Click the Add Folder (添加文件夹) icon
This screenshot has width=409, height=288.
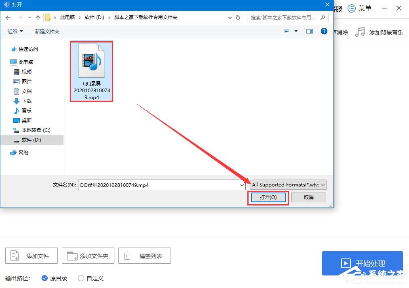click(72, 256)
